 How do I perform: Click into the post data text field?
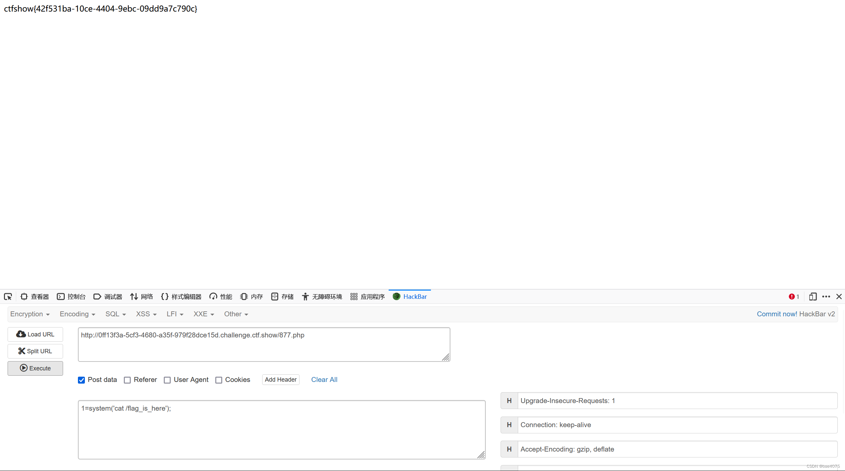point(281,429)
